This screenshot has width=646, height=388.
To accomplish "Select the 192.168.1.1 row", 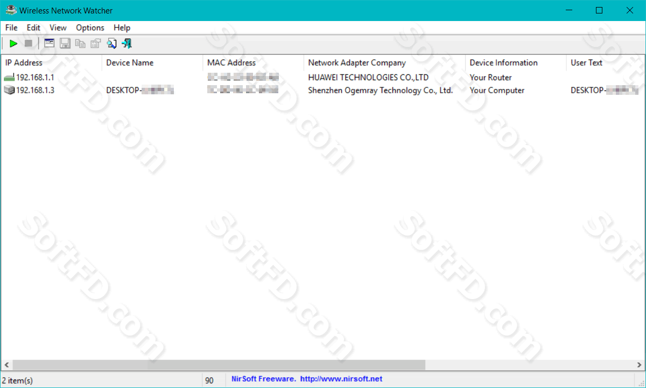I will coord(323,78).
